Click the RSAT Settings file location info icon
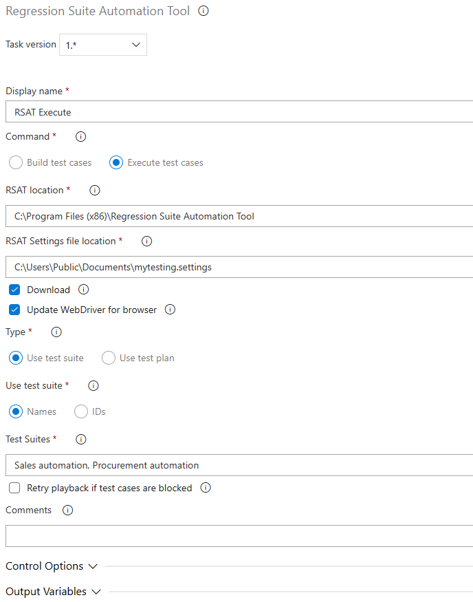Image resolution: width=473 pixels, height=602 pixels. tap(145, 241)
